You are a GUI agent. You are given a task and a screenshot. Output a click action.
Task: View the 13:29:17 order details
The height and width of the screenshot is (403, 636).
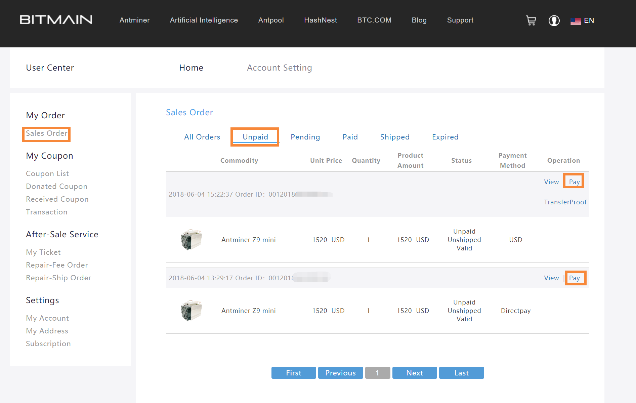click(551, 278)
